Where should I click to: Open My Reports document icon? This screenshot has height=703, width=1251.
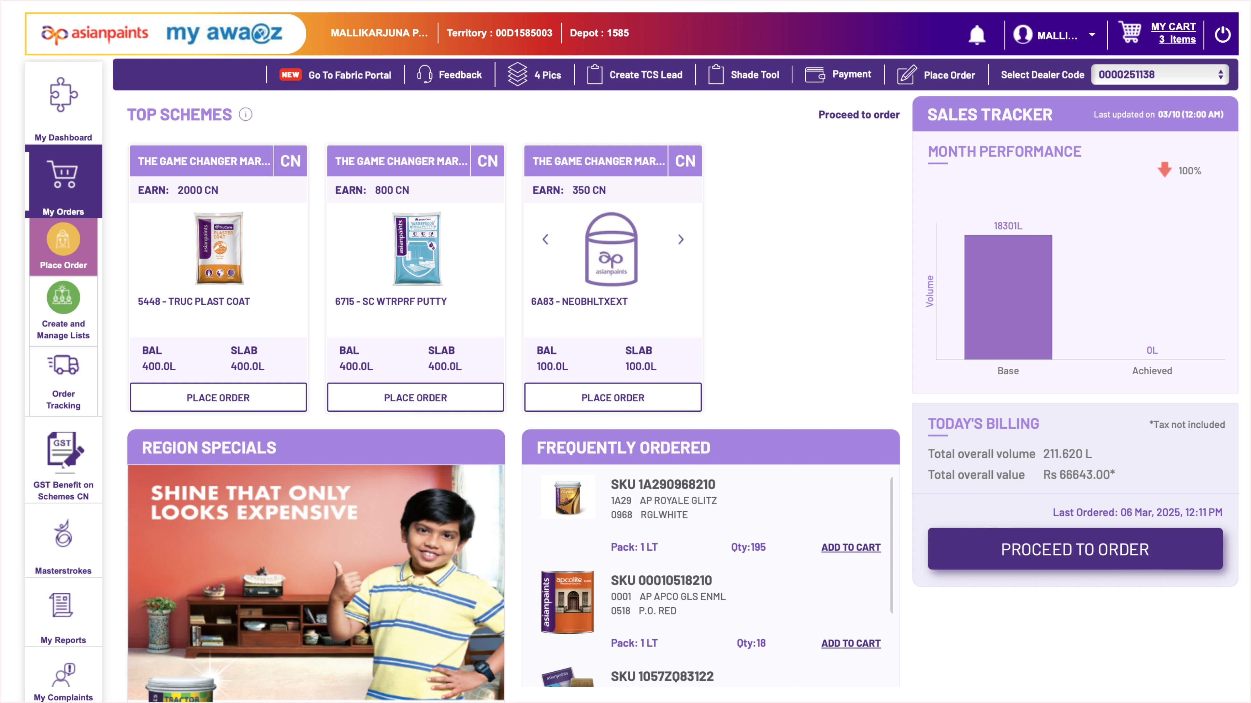point(62,605)
